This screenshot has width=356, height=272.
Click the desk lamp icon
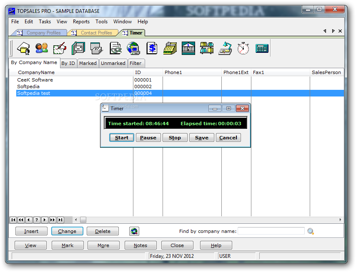[x=225, y=48]
